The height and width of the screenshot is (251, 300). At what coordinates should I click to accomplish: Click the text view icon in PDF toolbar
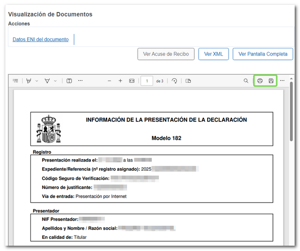coord(69,81)
